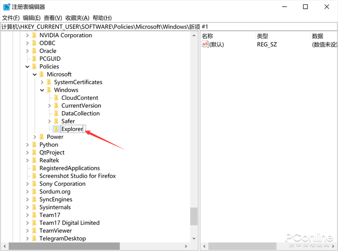Click the Realtek folder icon
The height and width of the screenshot is (251, 338).
[34, 161]
